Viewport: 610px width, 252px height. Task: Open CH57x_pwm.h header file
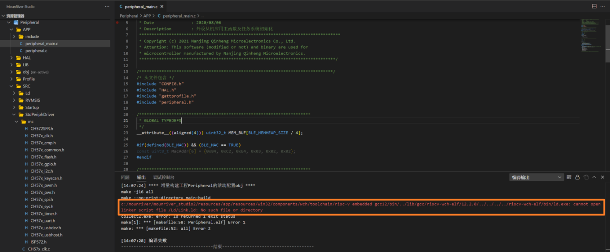pos(43,185)
